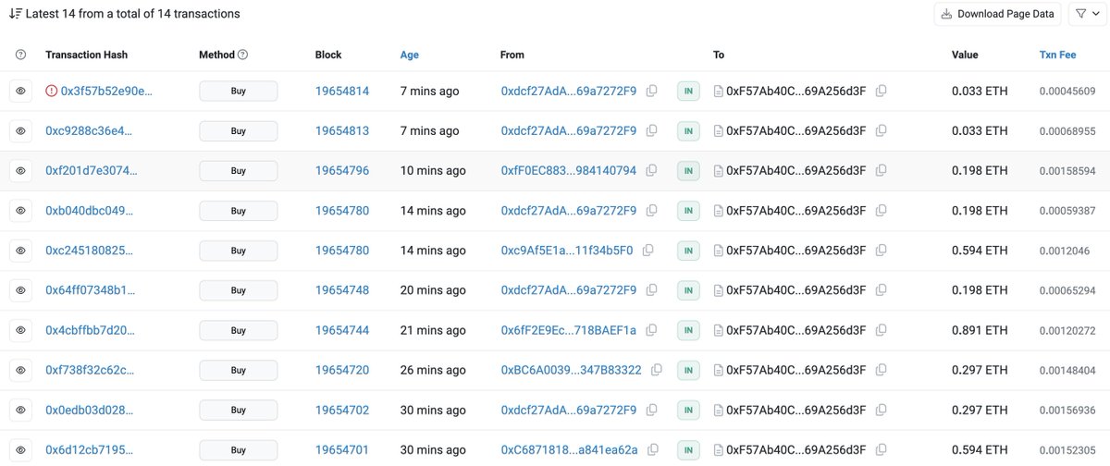Select the 0.891 ETH value cell
Image resolution: width=1110 pixels, height=466 pixels.
click(980, 330)
